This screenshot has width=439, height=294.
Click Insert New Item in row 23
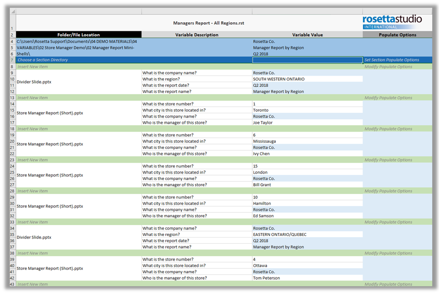[x=33, y=160]
